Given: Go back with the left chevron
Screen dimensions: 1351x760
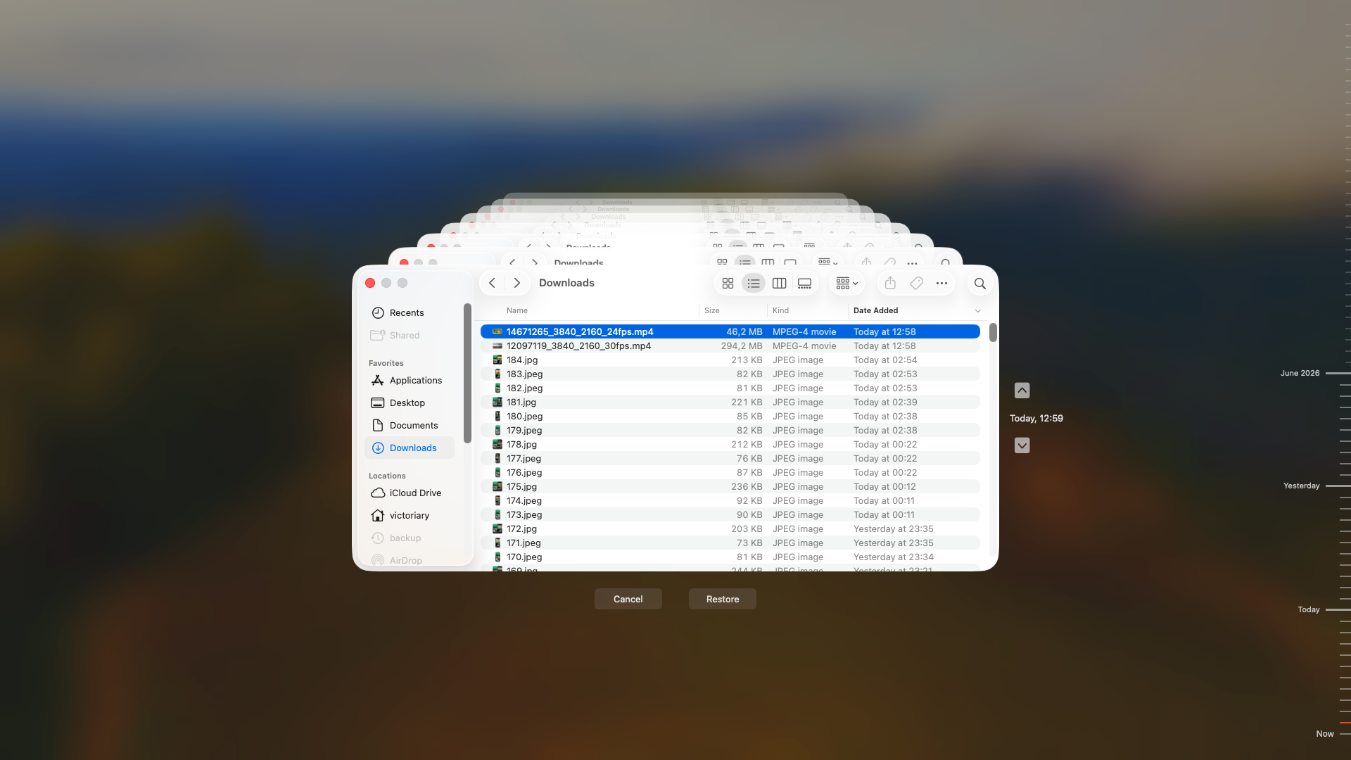Looking at the screenshot, I should click(492, 283).
